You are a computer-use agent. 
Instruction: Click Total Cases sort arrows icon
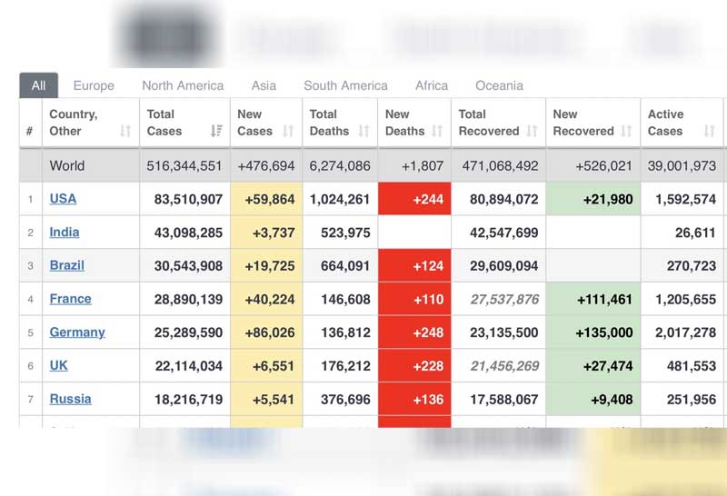click(x=216, y=132)
